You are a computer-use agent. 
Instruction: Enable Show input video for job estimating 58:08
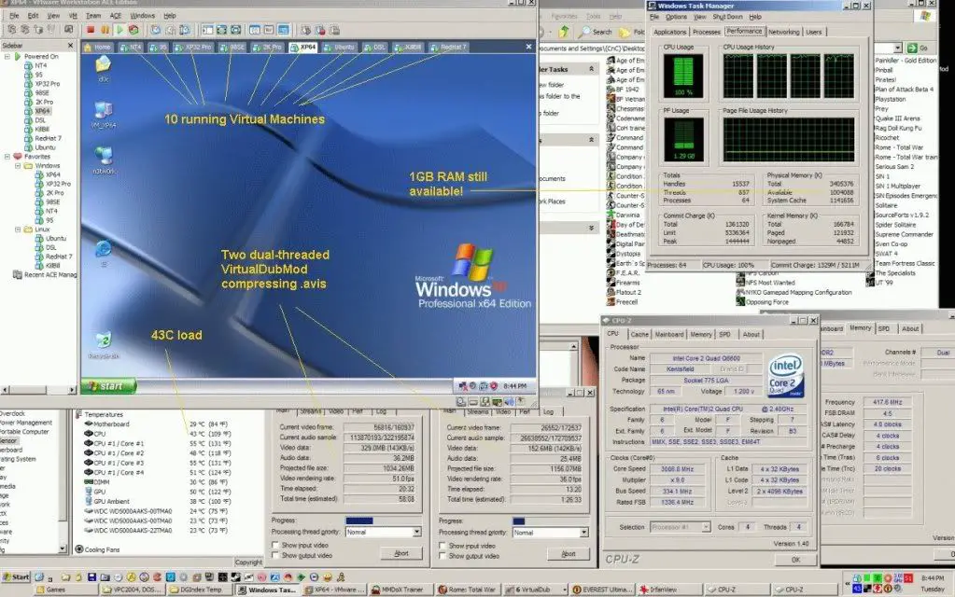(275, 546)
